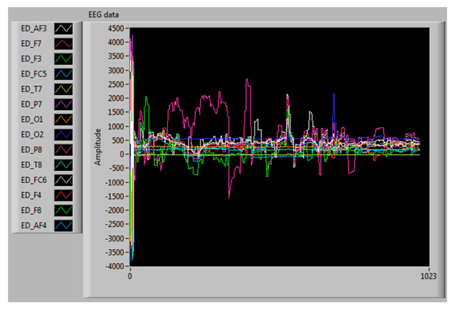Click the orange ED_O1 color sample
This screenshot has width=455, height=310.
tap(64, 119)
